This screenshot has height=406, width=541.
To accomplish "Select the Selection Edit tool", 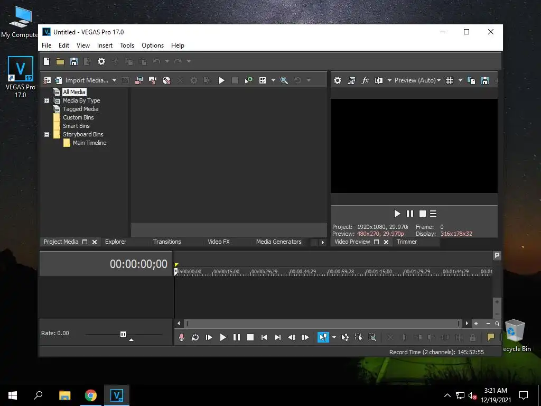I will coord(359,337).
